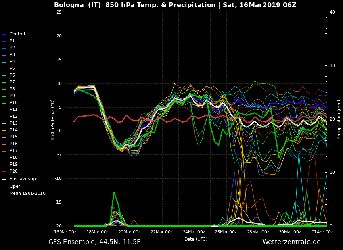Select the 'Mean 1981-2010' legend label
This screenshot has width=343, height=250.
click(x=27, y=194)
